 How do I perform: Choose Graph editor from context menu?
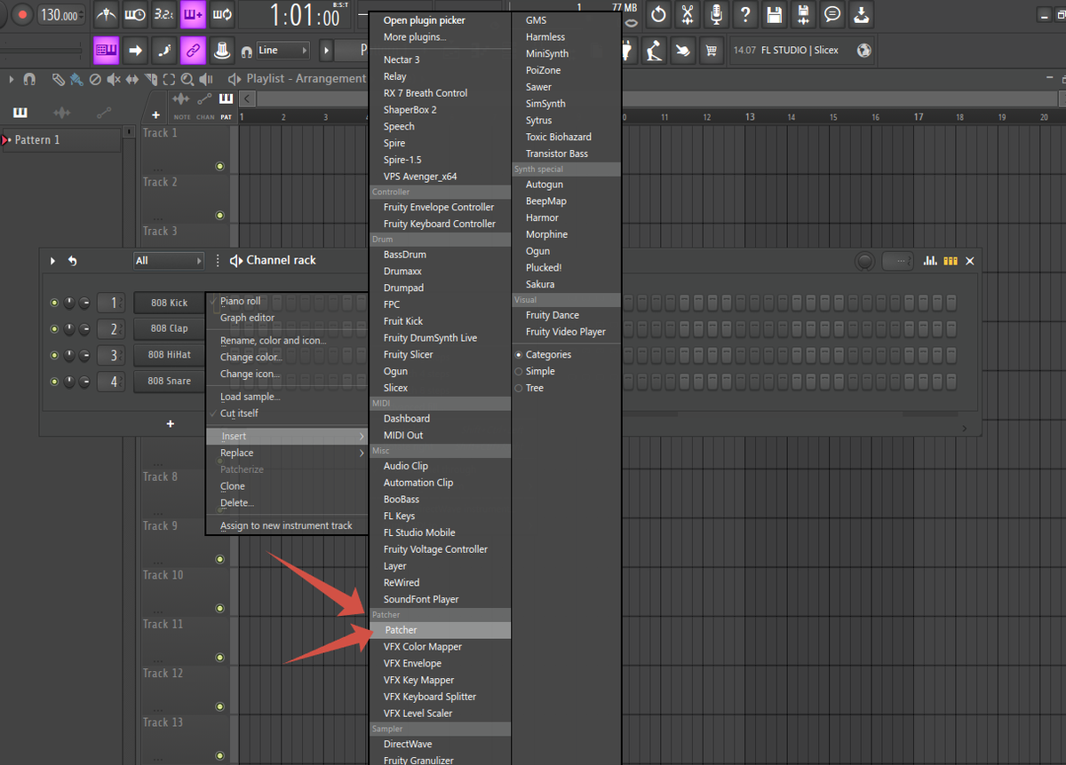pos(247,318)
